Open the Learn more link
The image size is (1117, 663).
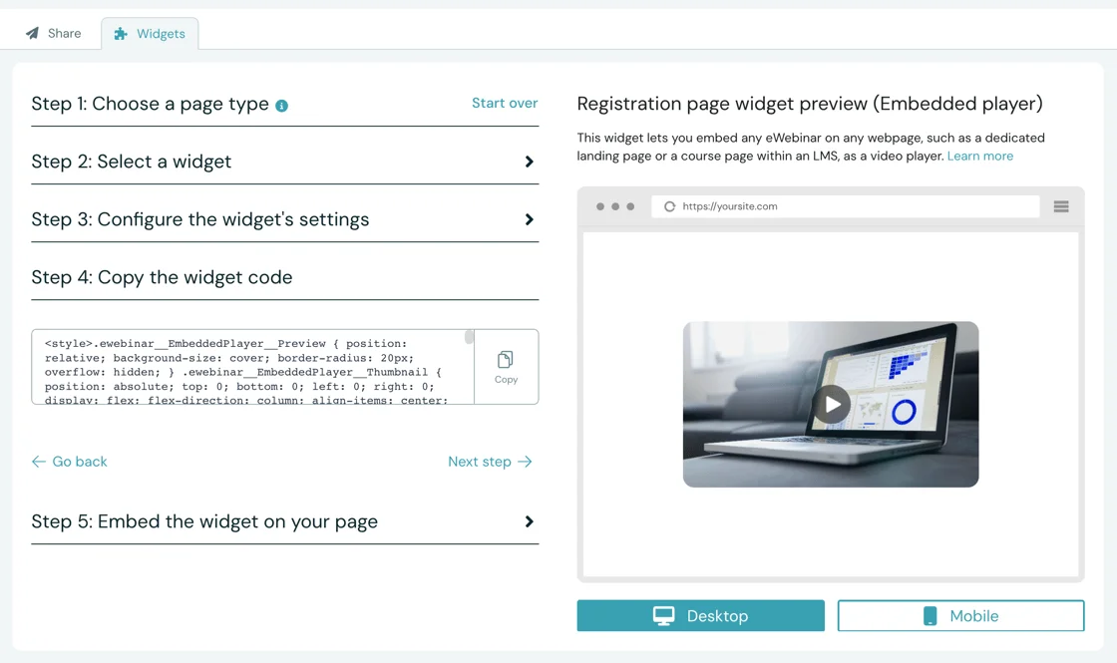click(x=979, y=156)
